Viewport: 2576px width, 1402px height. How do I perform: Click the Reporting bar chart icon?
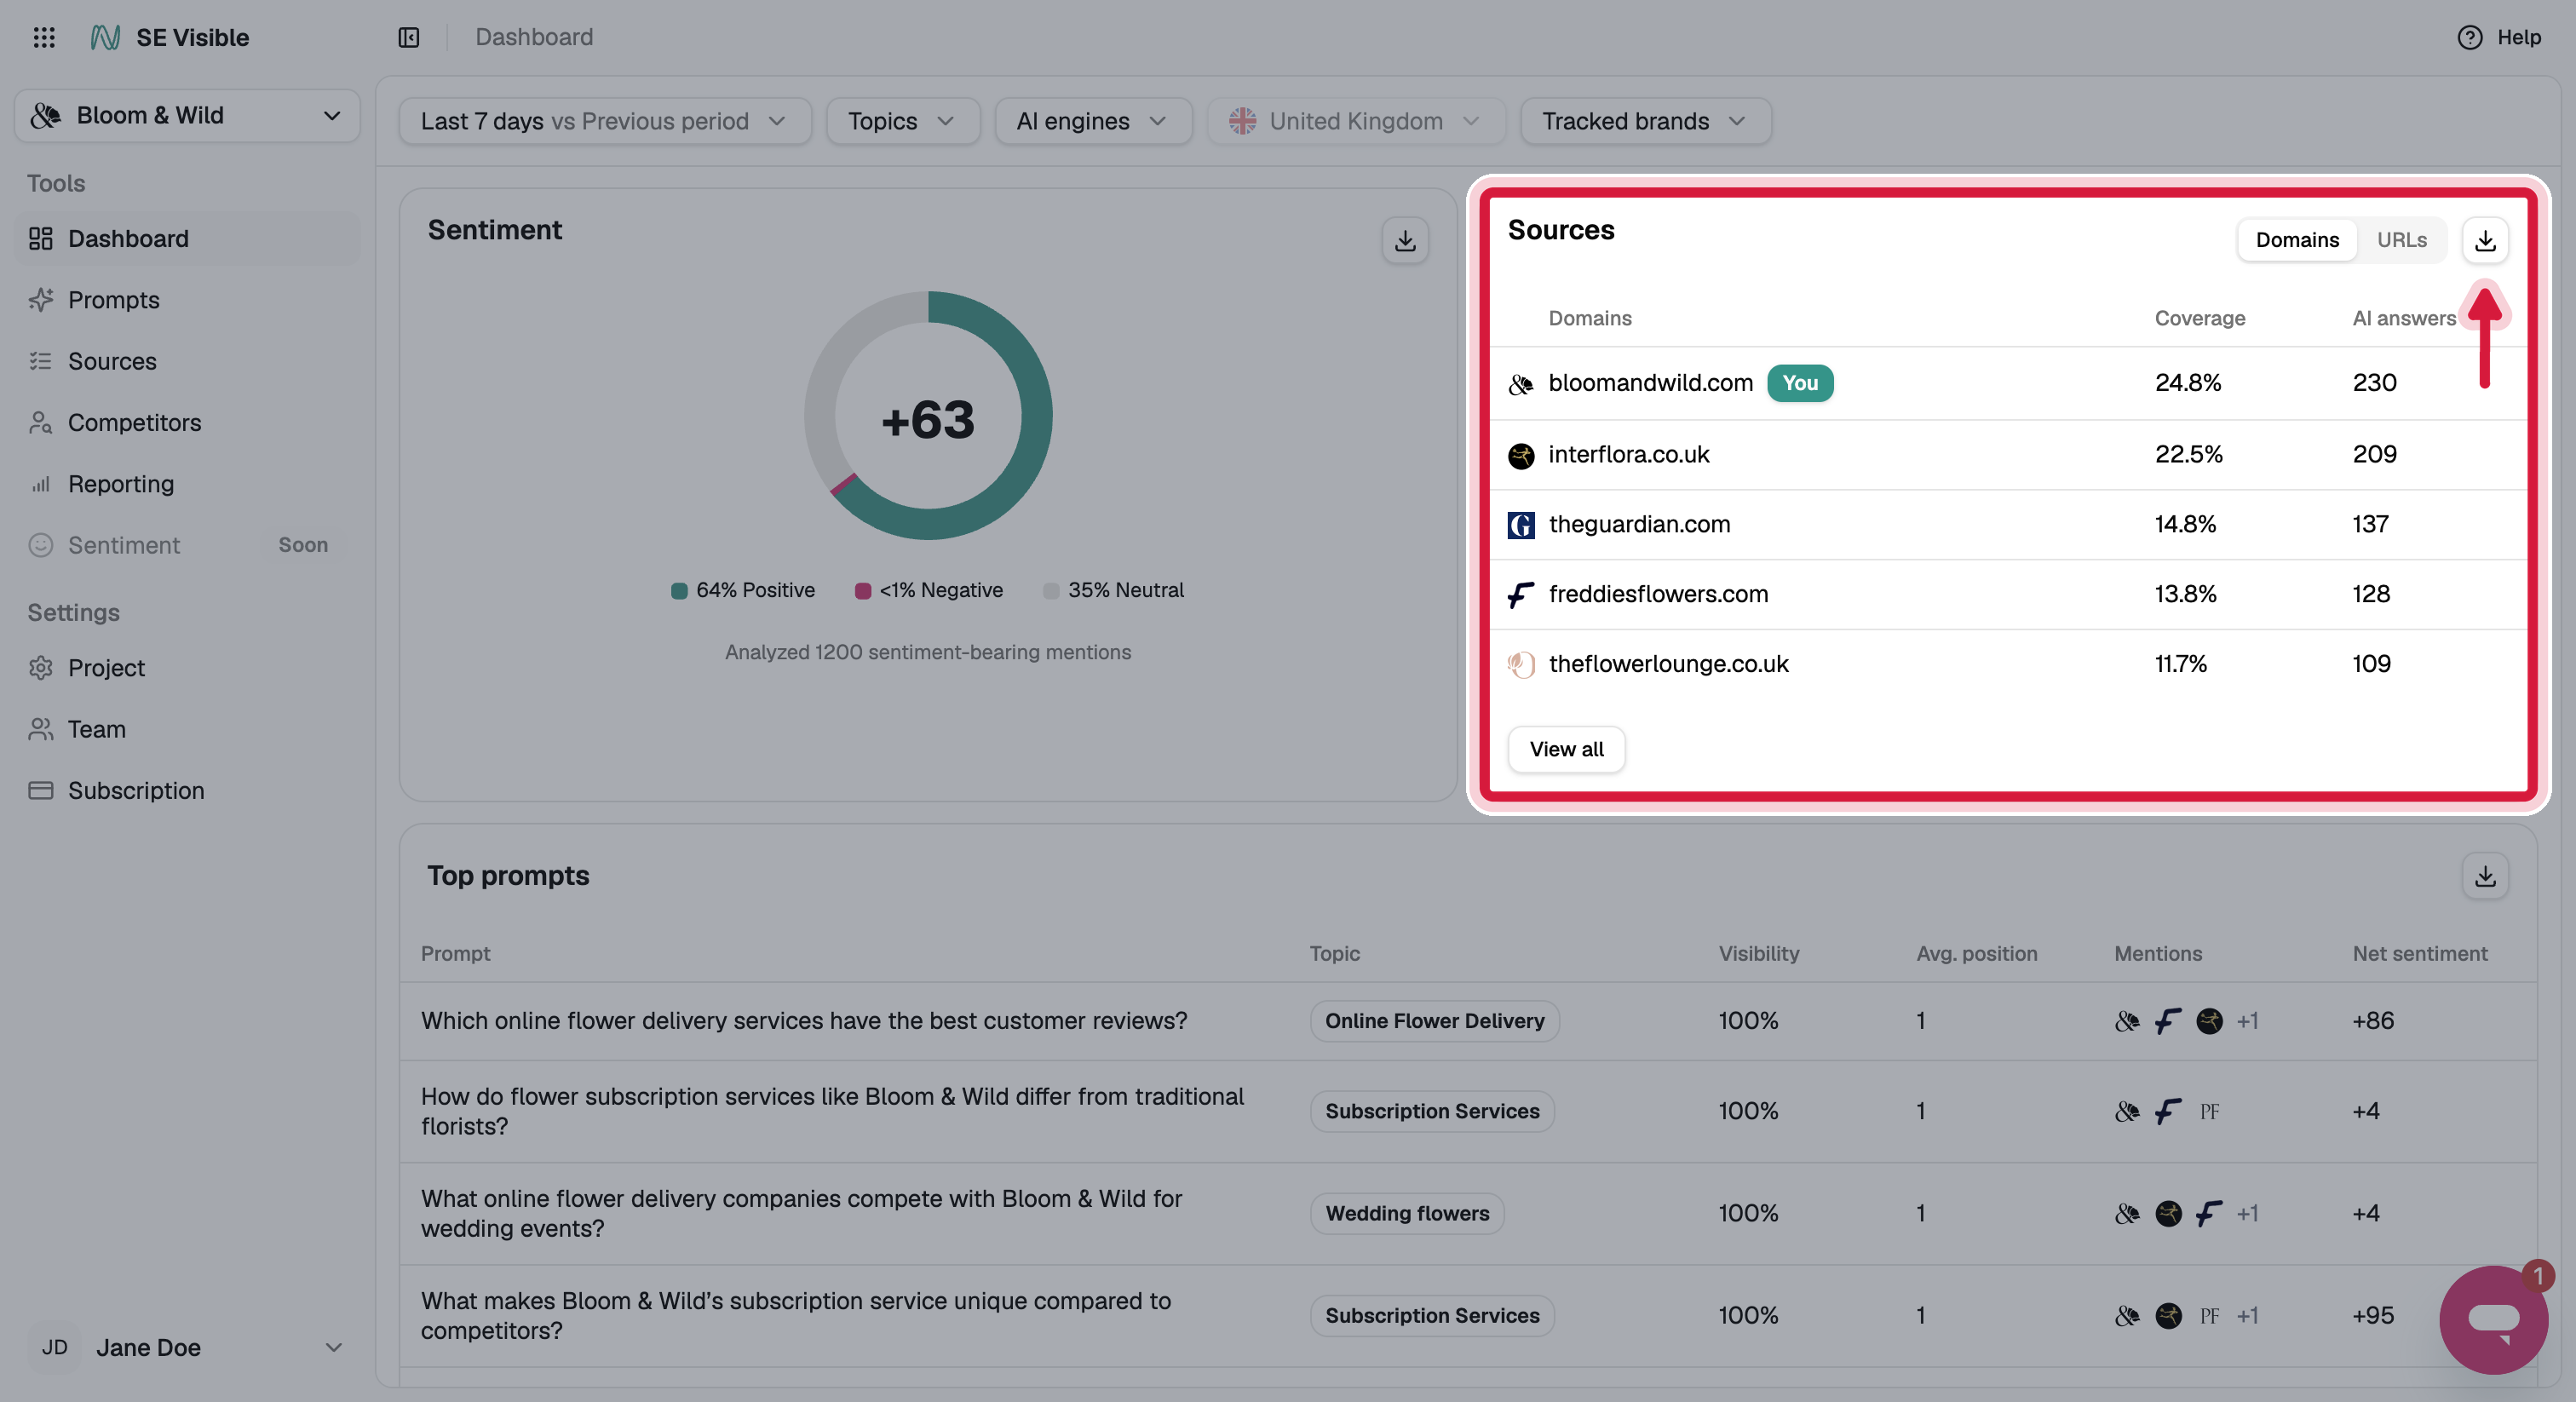[x=40, y=484]
